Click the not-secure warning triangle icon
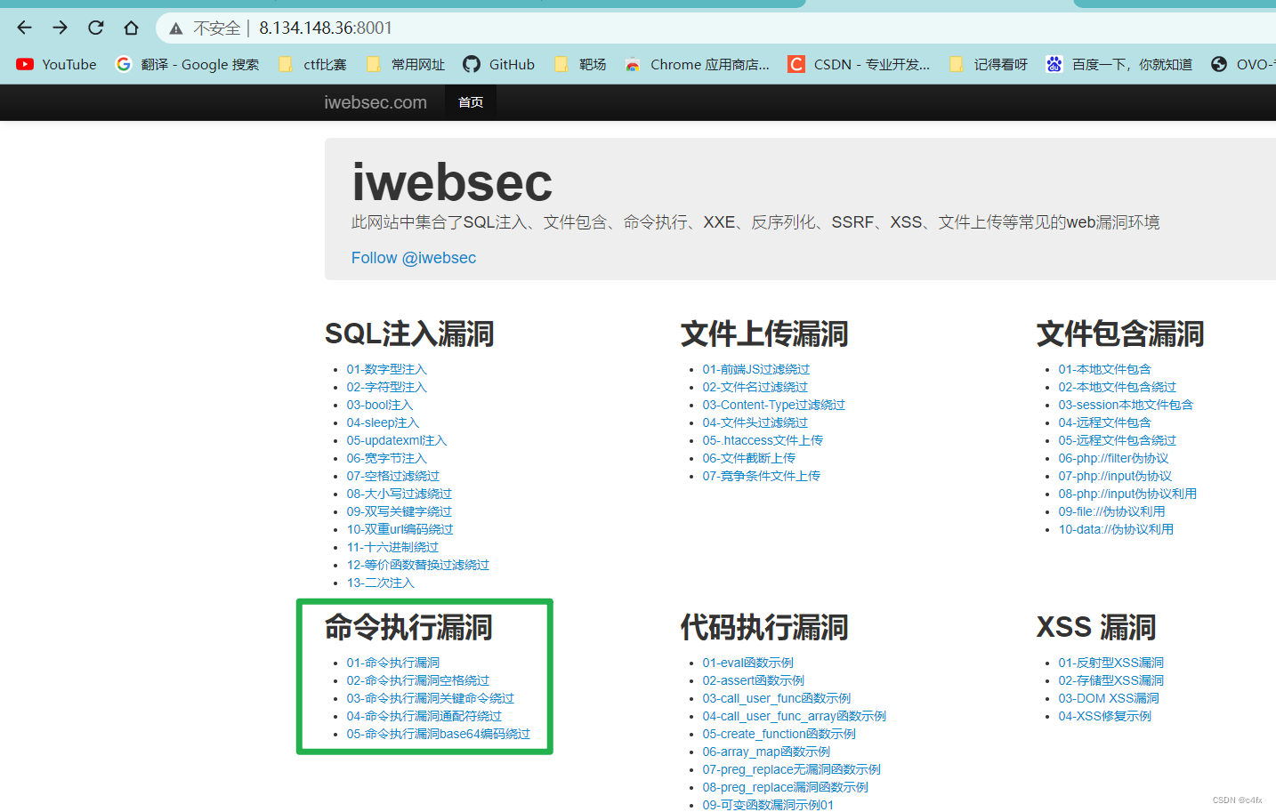 coord(176,28)
